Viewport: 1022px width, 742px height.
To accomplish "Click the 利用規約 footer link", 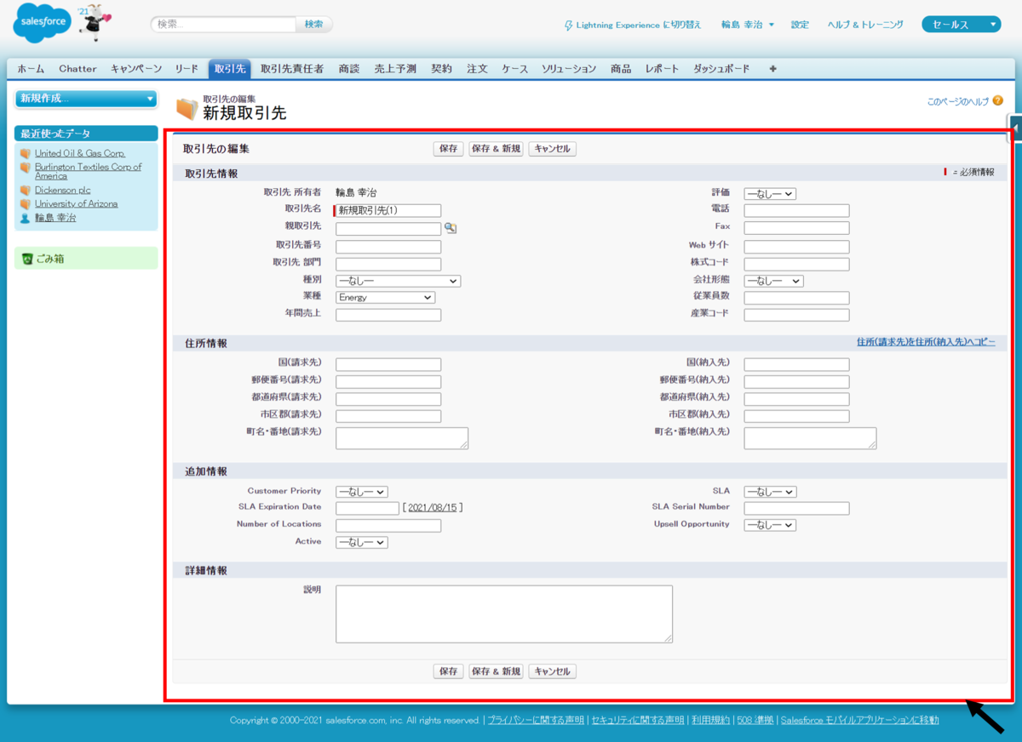I will click(709, 720).
